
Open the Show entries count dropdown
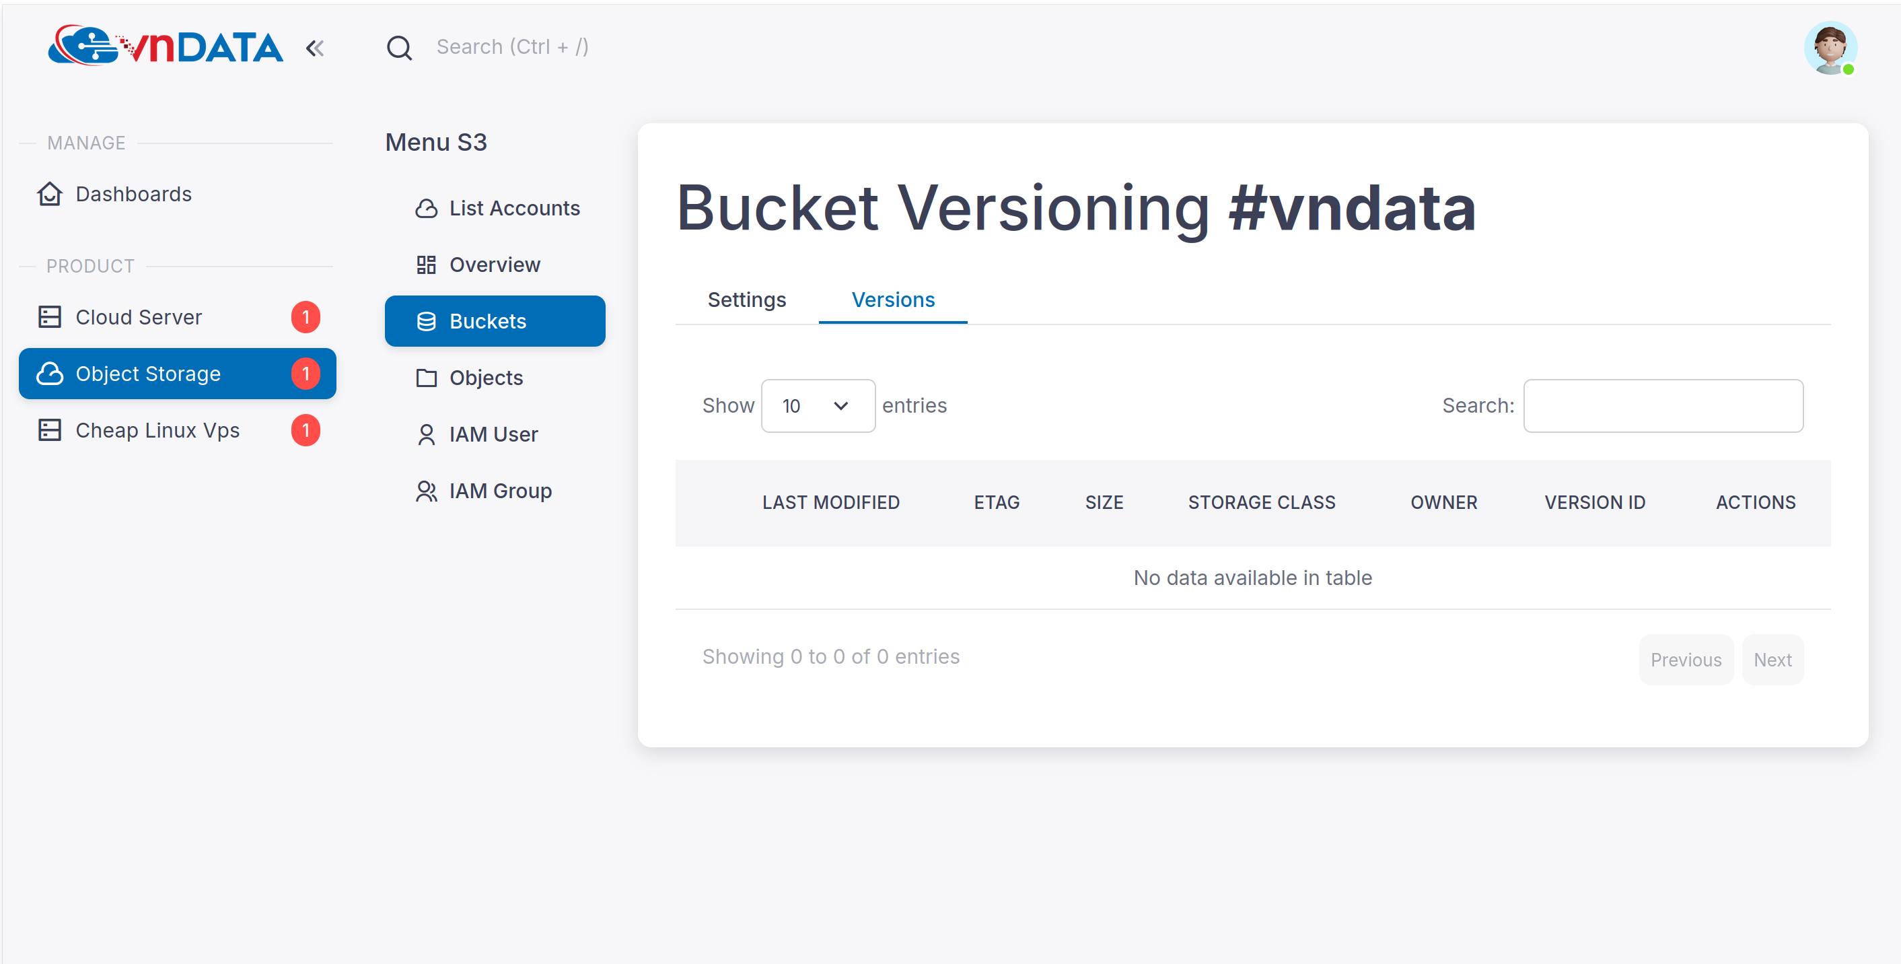point(818,406)
